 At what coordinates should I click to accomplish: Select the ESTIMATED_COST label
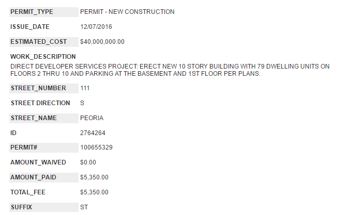[x=39, y=42]
